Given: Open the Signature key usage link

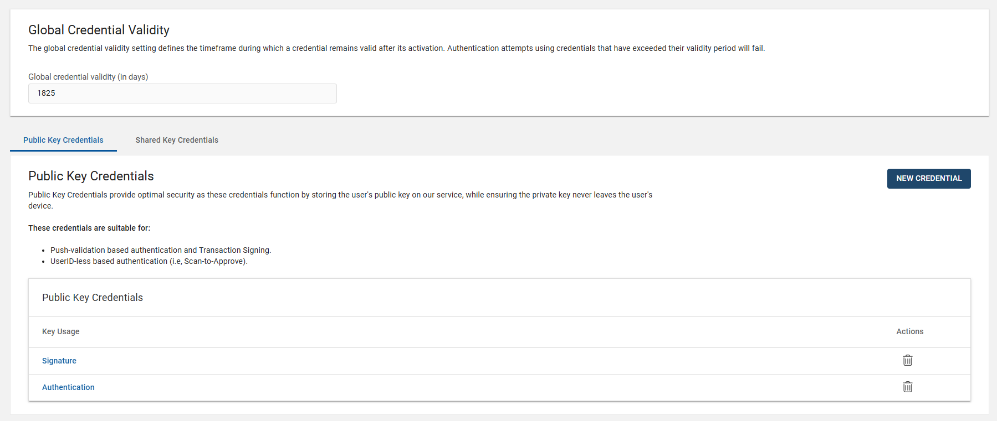Looking at the screenshot, I should pos(59,361).
